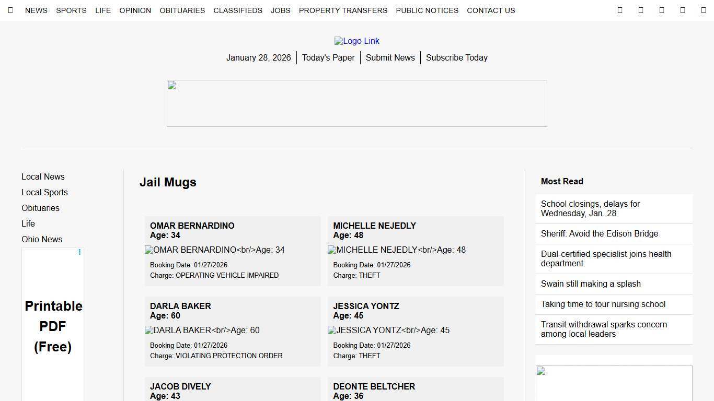Click Submit News
714x401 pixels.
390,57
